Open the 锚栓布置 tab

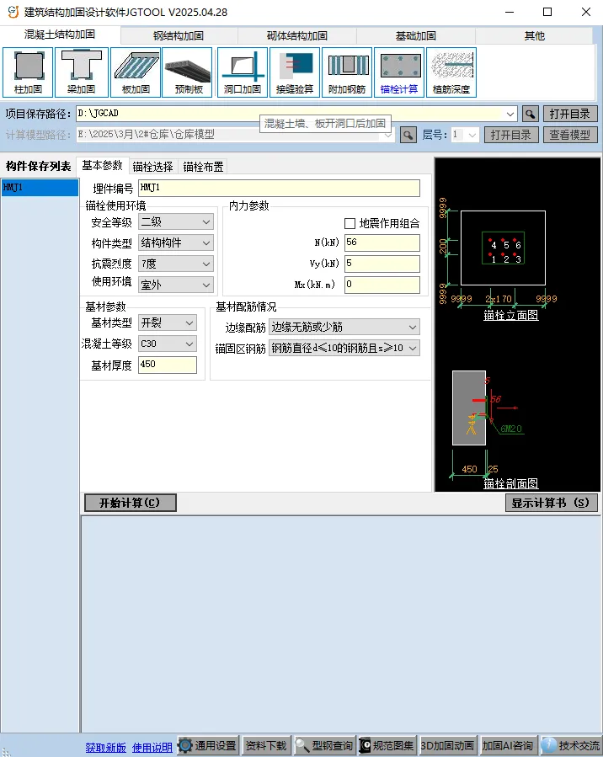pyautogui.click(x=203, y=167)
